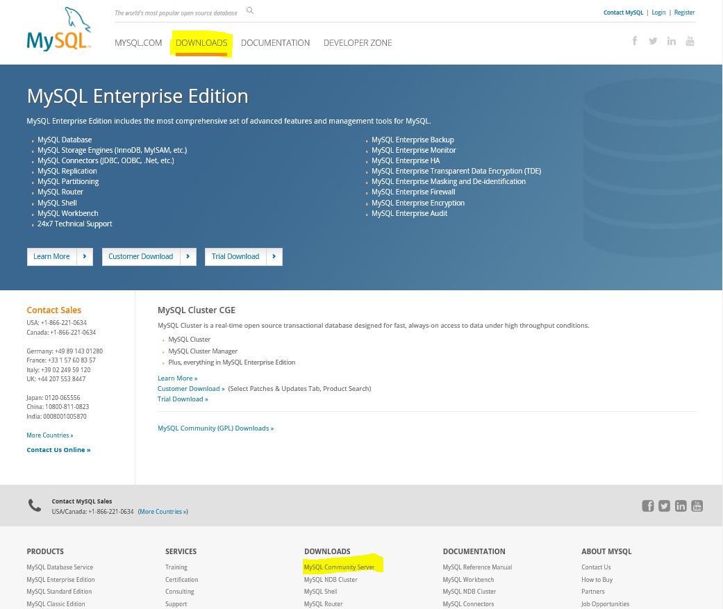Open the footer LinkedIn icon
The height and width of the screenshot is (609, 723).
point(681,506)
